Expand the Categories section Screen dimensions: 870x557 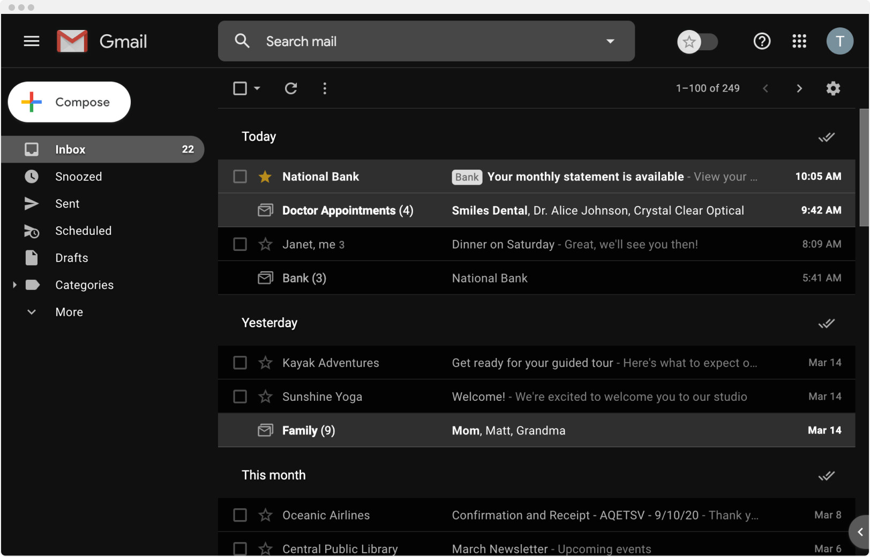click(14, 285)
